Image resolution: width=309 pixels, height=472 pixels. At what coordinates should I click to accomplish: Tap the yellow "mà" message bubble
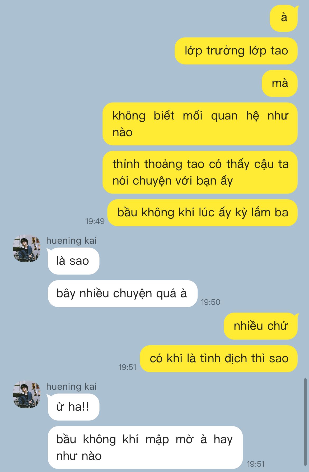280,83
